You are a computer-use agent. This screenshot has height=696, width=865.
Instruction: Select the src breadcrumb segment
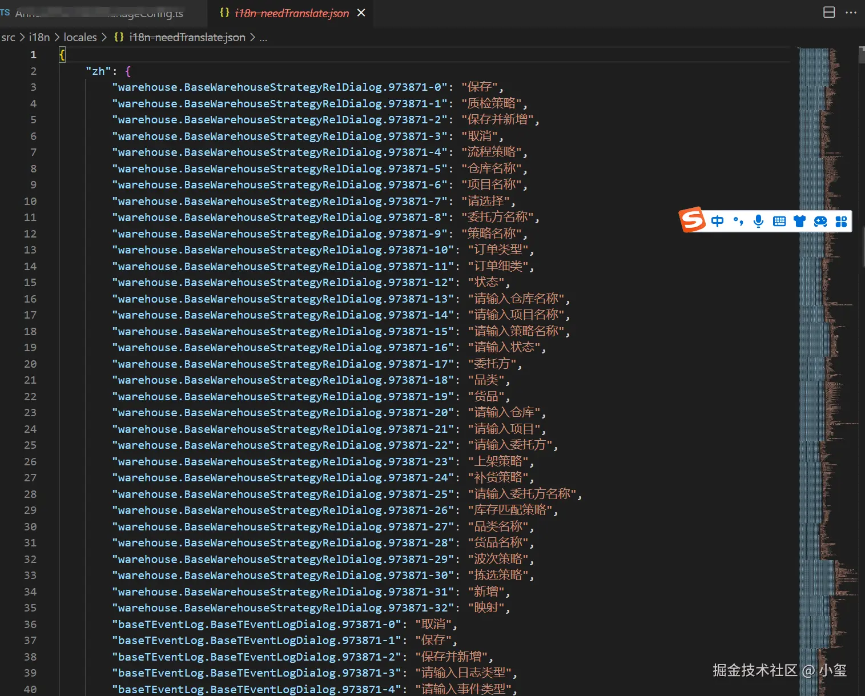pos(9,37)
